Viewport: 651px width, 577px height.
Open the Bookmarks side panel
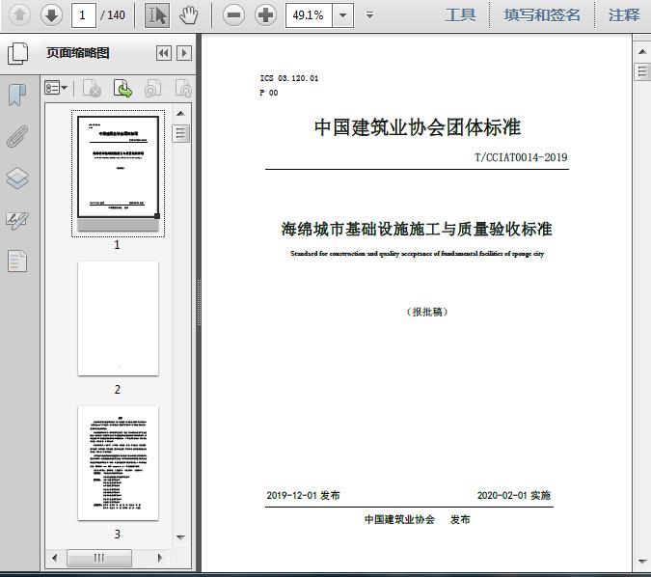pyautogui.click(x=17, y=95)
